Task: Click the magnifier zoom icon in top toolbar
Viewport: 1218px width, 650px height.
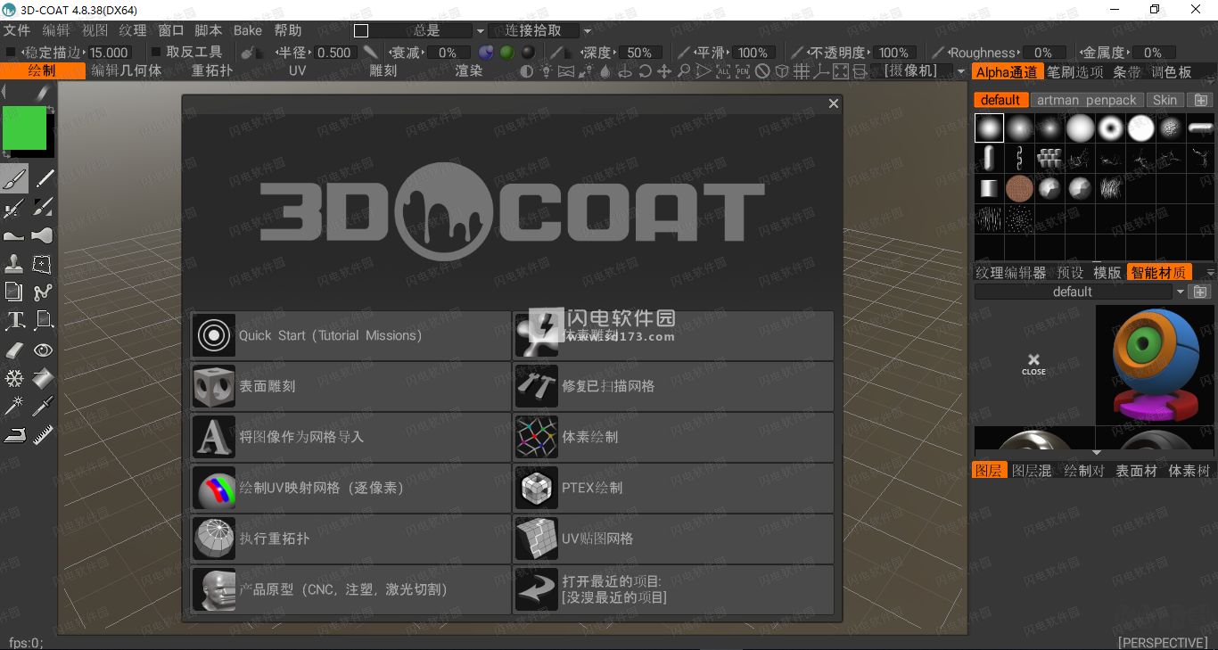Action: coord(685,71)
